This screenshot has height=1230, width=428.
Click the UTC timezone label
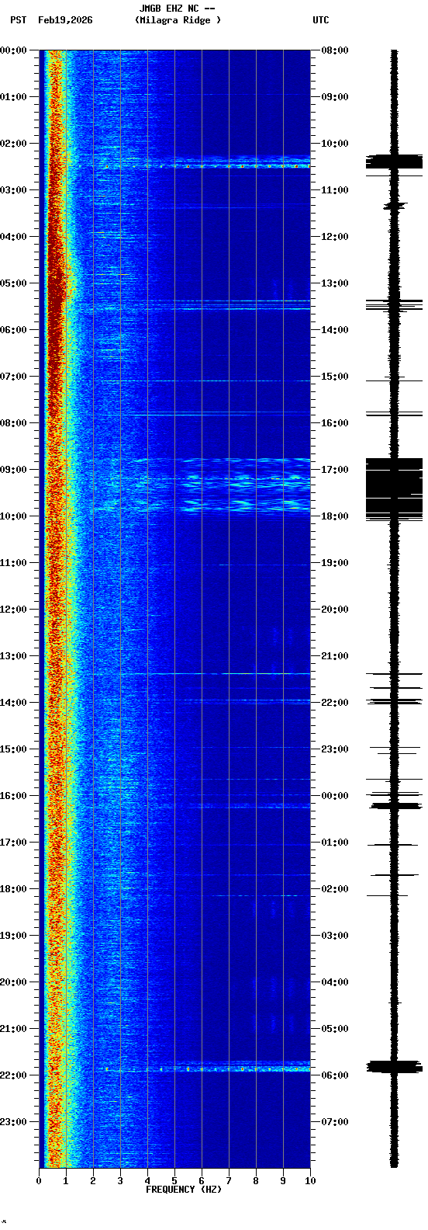coord(321,20)
